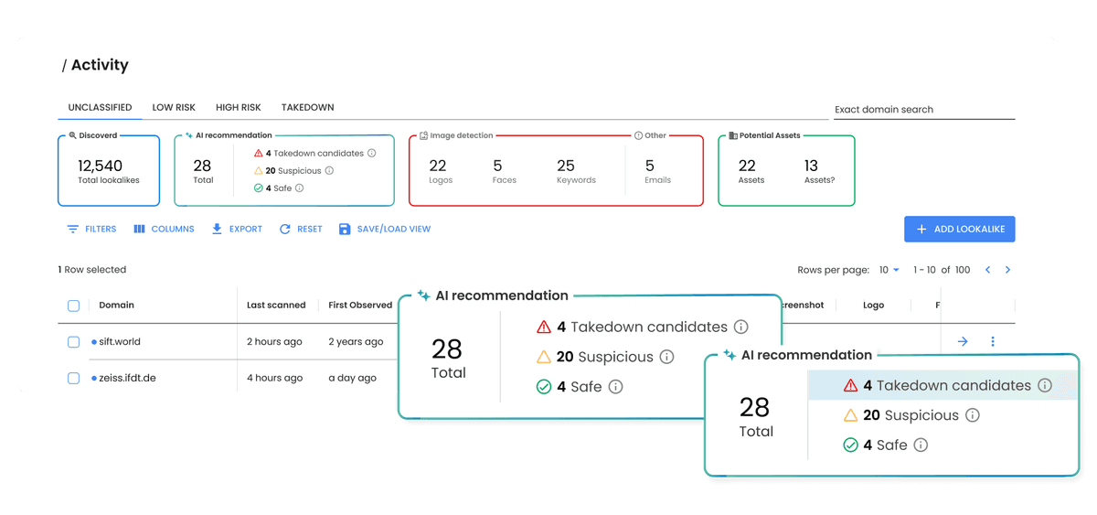Select highlighted Takedown candidates row in popup

click(942, 386)
